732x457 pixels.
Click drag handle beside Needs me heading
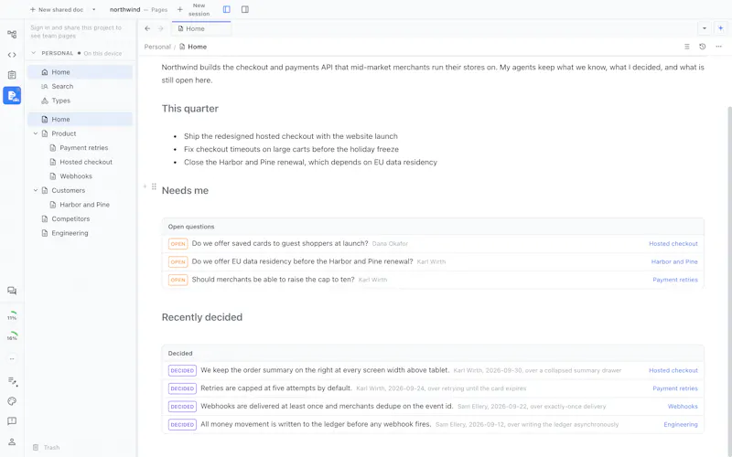coord(154,186)
